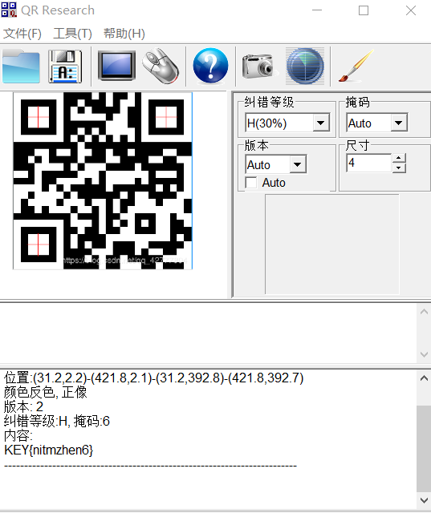Screen dimensions: 431x513
Task: Maximize the QR Research window
Action: [364, 10]
